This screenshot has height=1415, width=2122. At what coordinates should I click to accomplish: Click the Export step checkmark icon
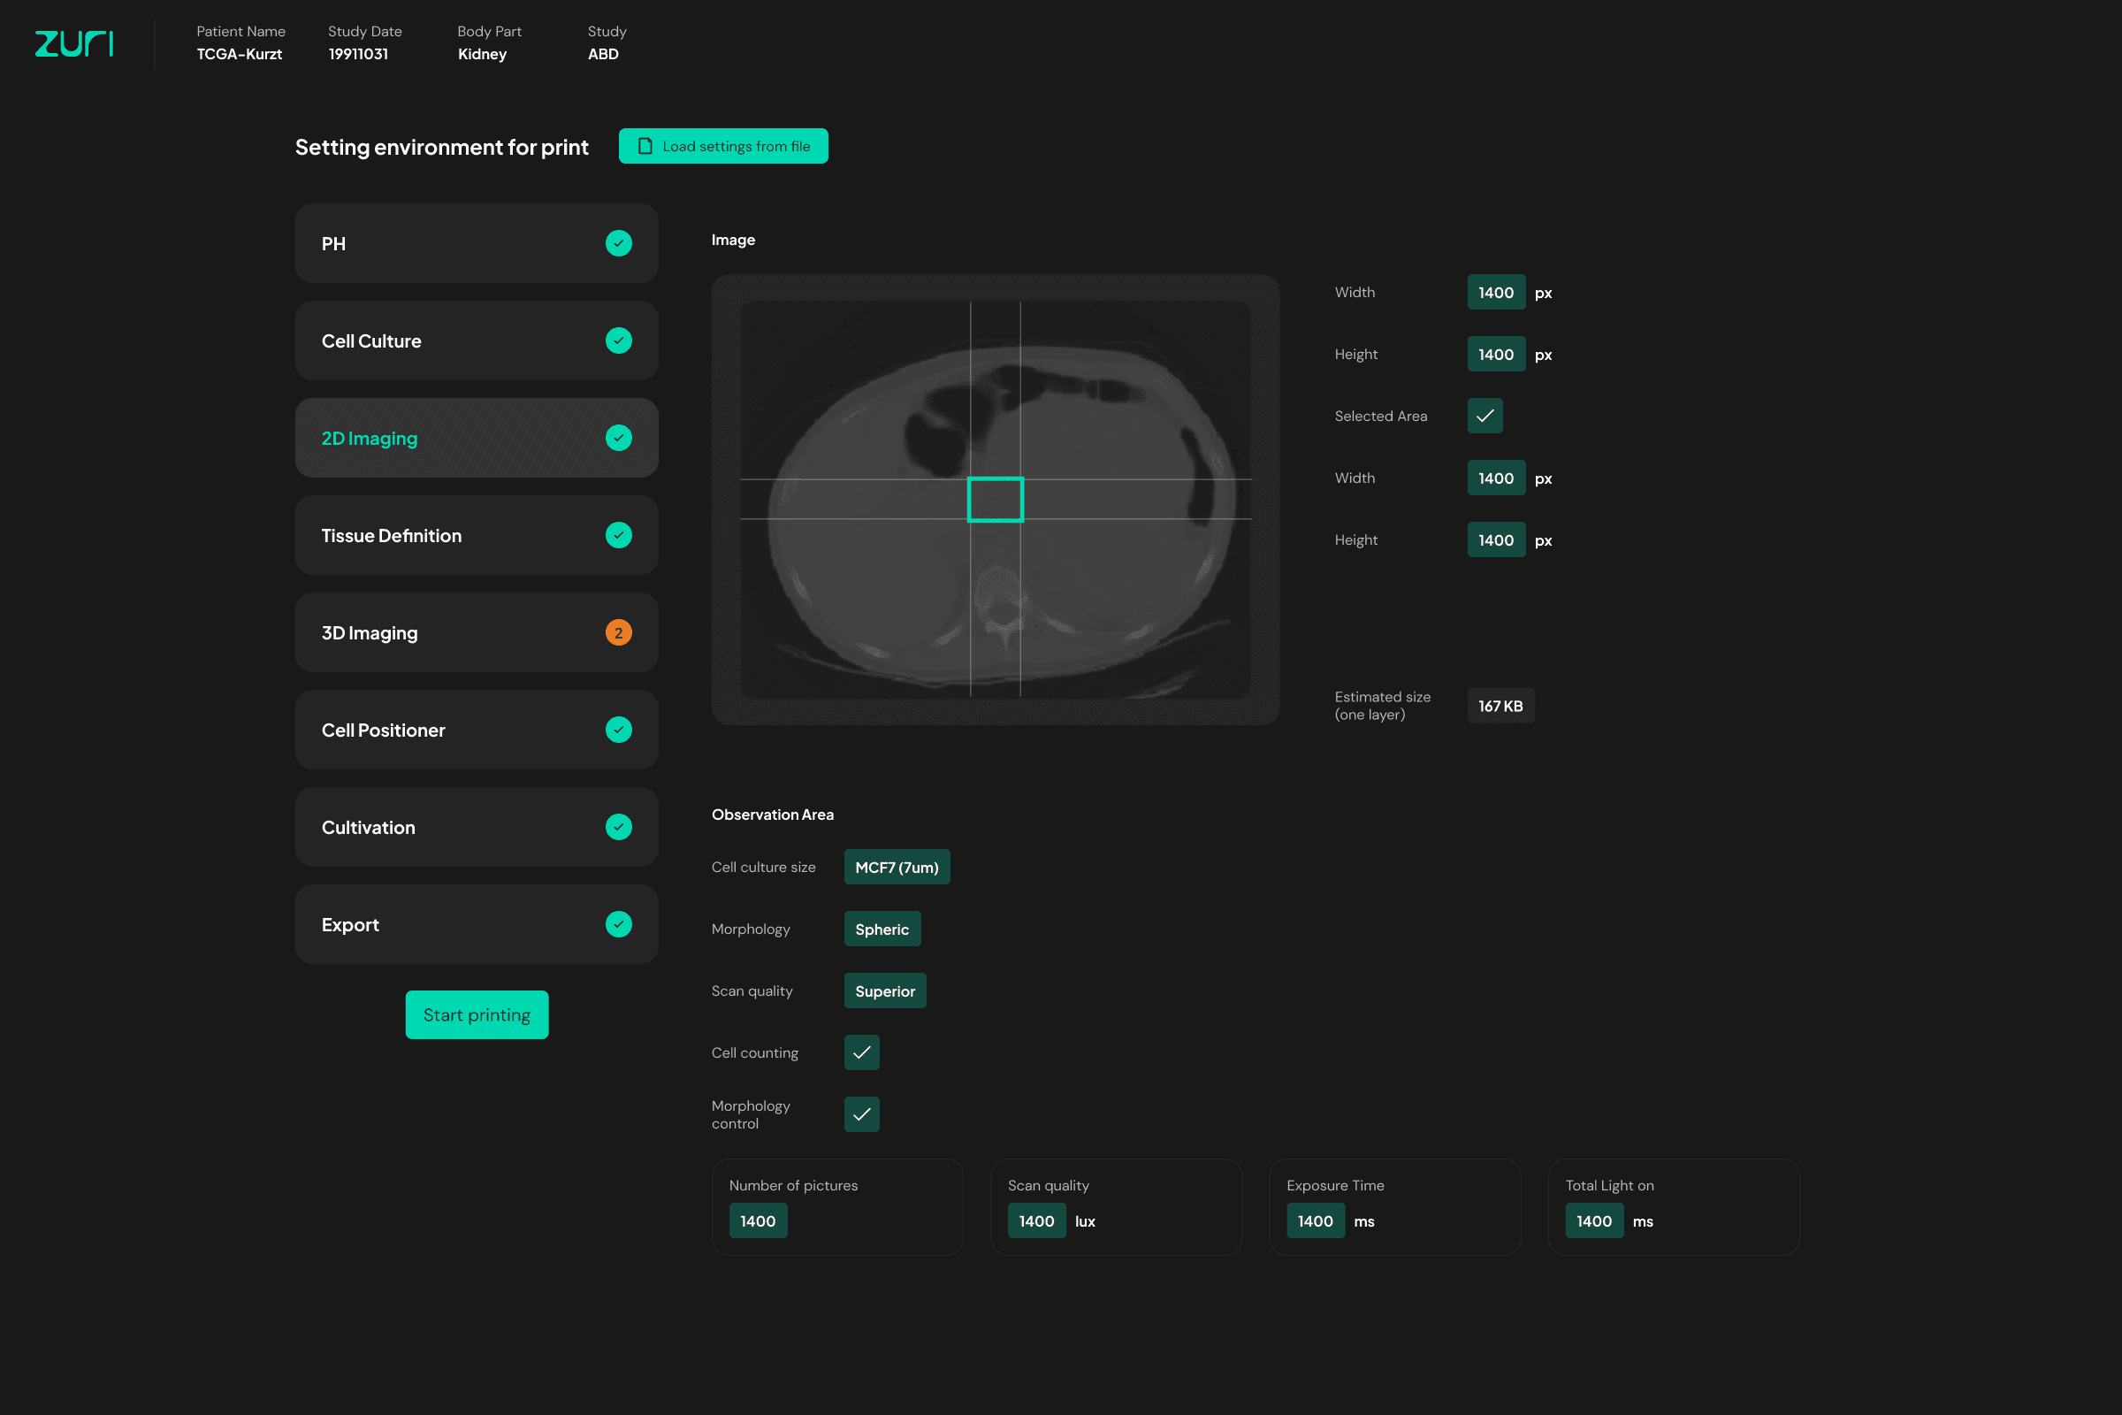pos(618,924)
